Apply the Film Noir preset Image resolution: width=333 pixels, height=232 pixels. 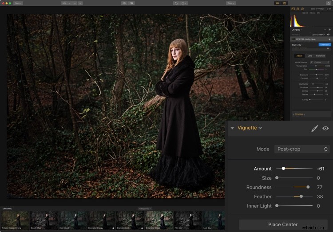pos(188,220)
